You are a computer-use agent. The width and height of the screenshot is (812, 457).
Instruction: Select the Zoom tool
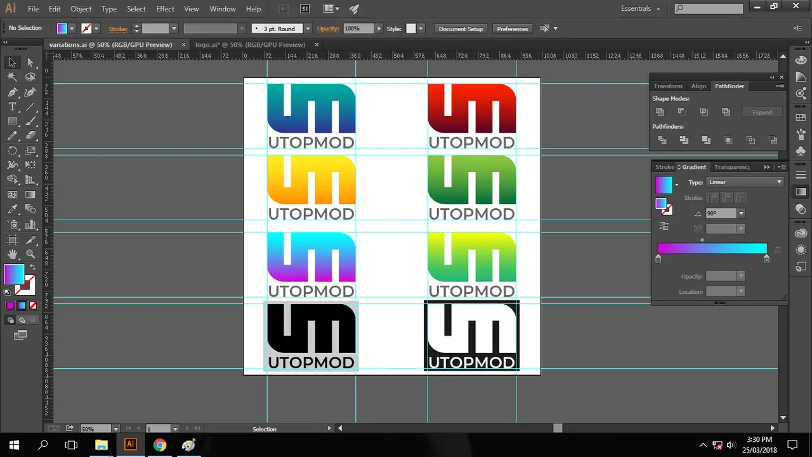pos(30,255)
